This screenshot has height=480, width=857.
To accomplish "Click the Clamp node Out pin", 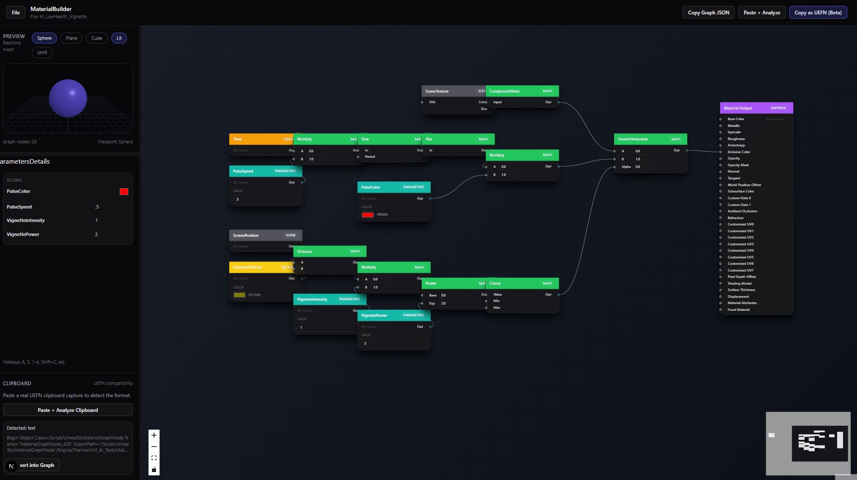I will tap(559, 294).
